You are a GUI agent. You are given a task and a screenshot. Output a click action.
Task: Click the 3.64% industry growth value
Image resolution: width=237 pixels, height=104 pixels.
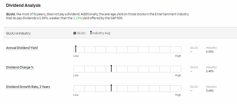(x=210, y=91)
